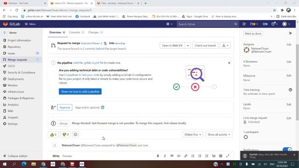Open the Time tracking help icon
The image size is (299, 168).
(290, 90)
